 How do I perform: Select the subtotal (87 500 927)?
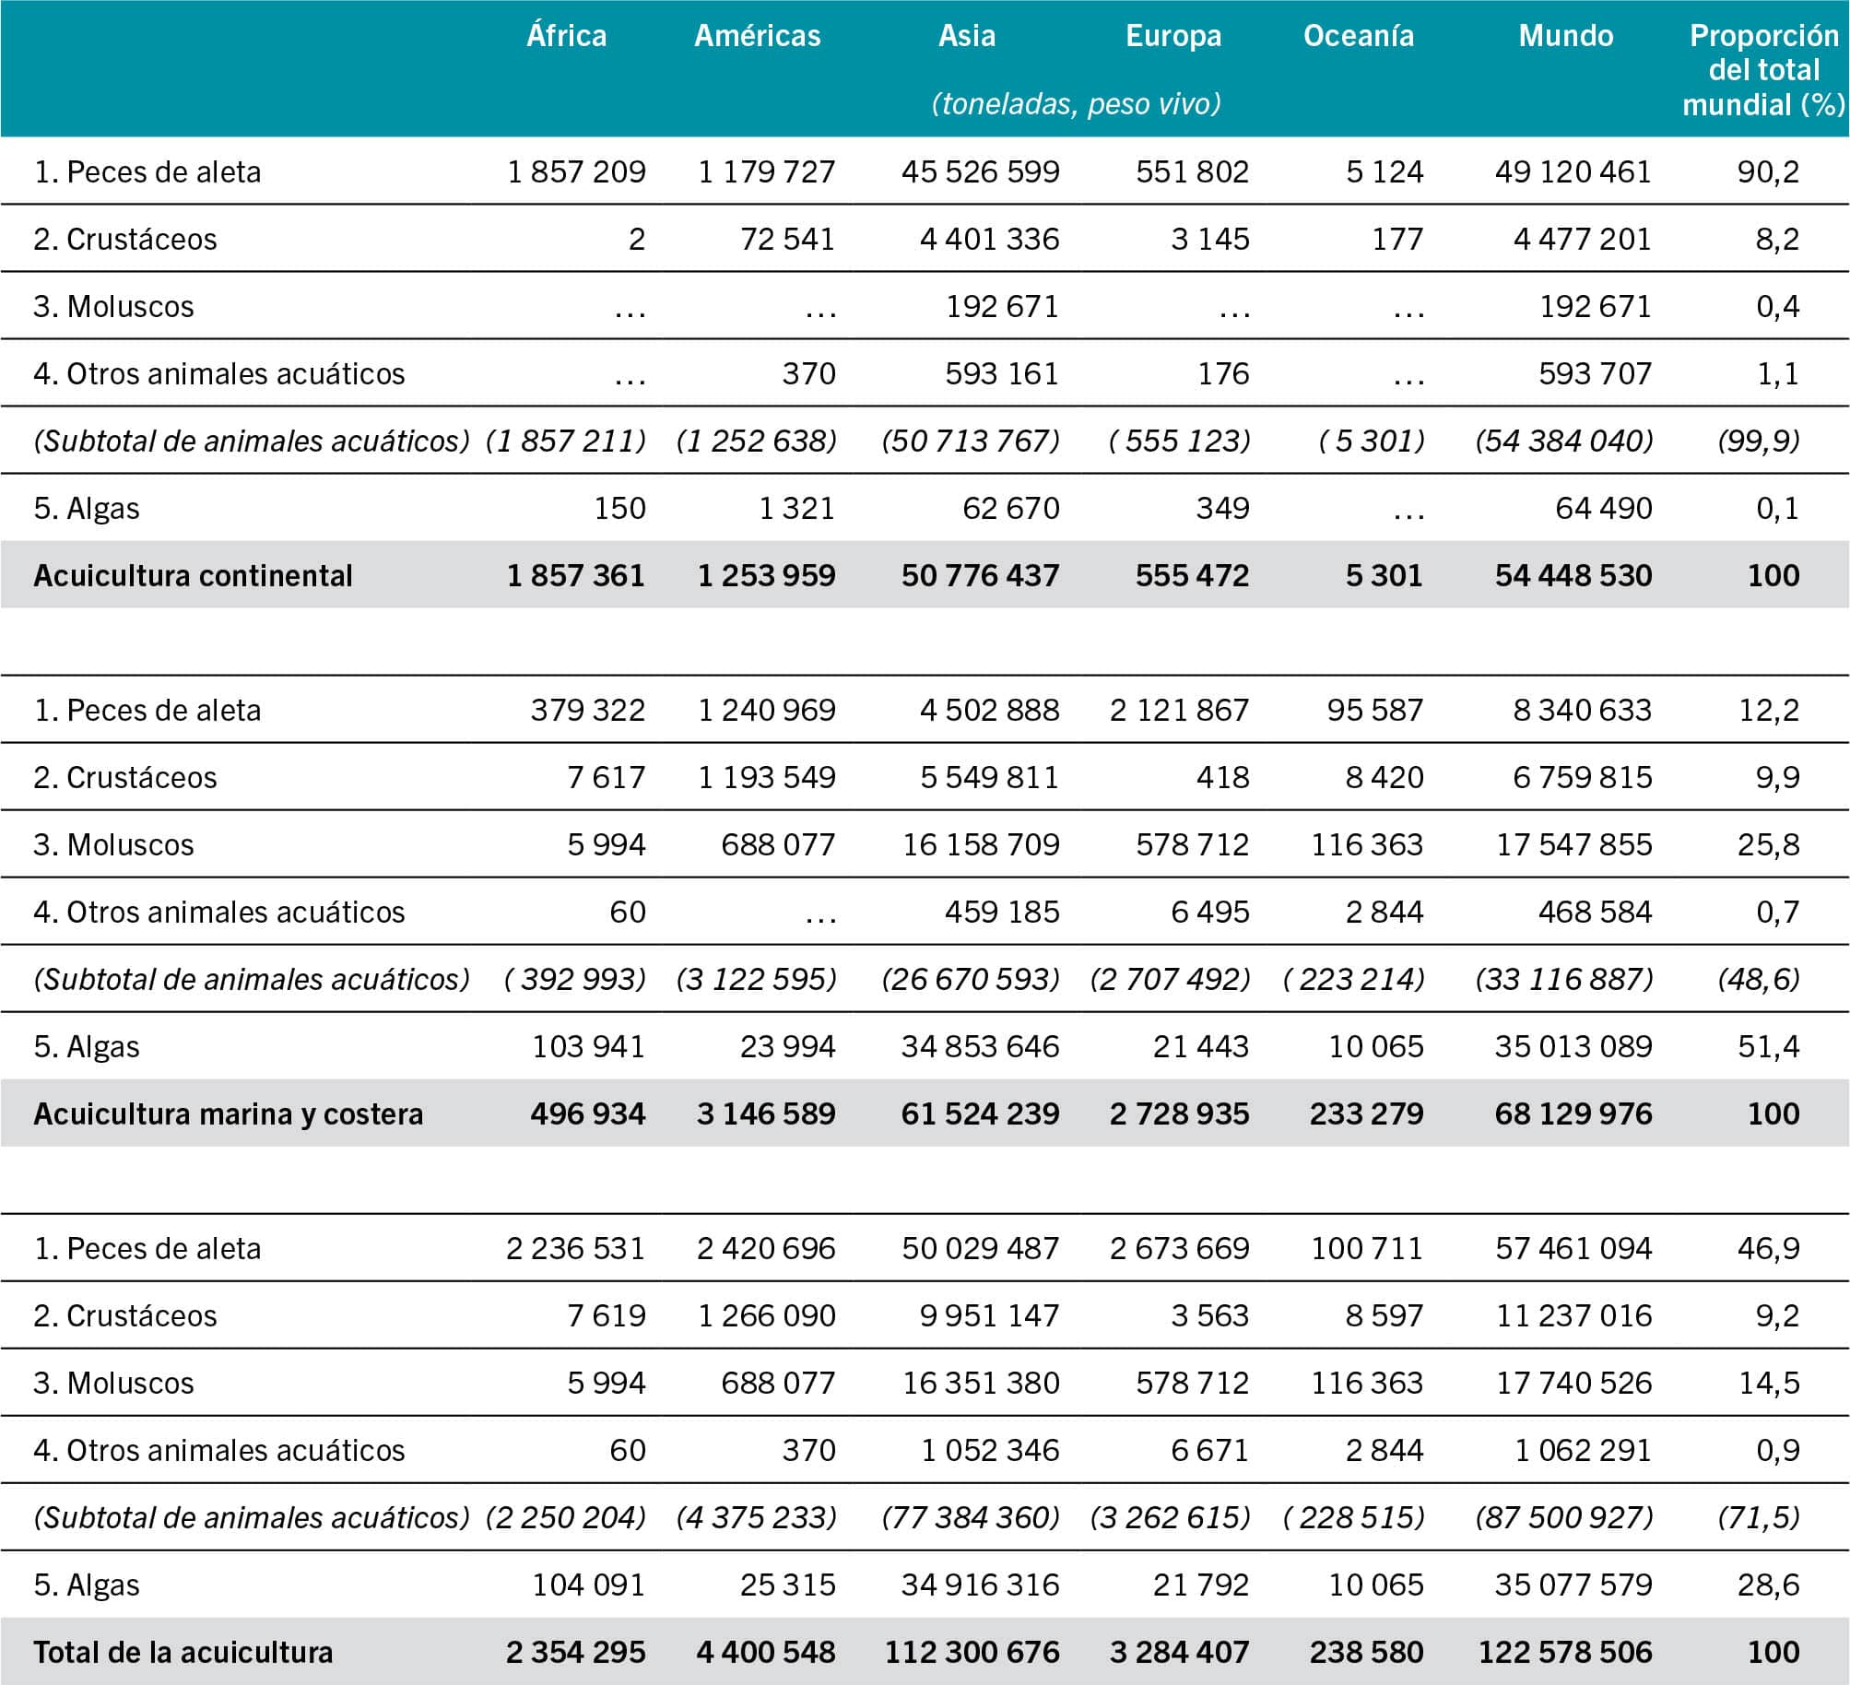pos(1563,1517)
